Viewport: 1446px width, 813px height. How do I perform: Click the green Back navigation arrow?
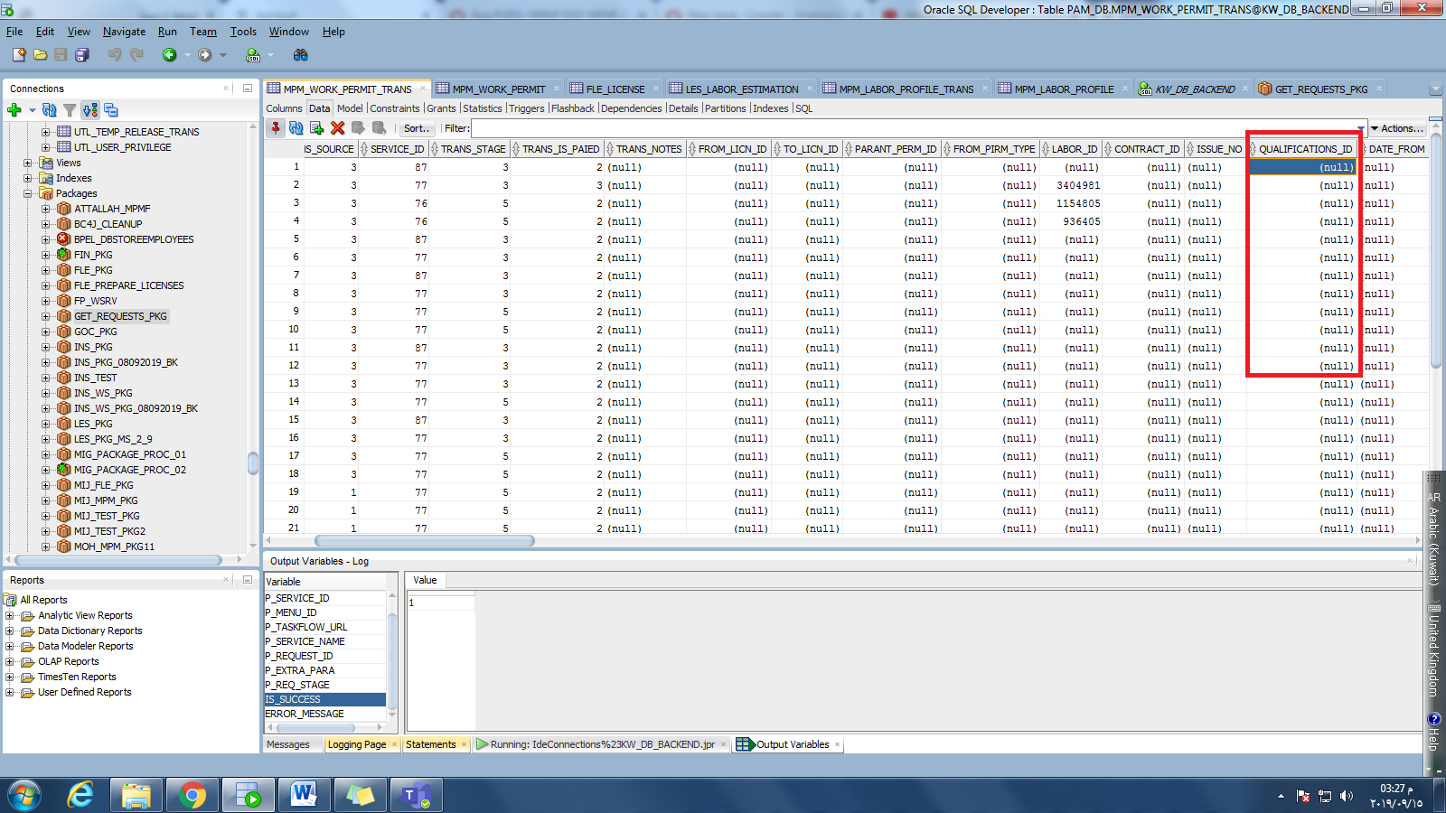(x=169, y=55)
